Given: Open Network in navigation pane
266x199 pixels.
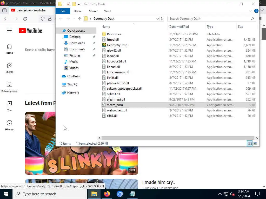Looking at the screenshot, I should click(x=73, y=93).
